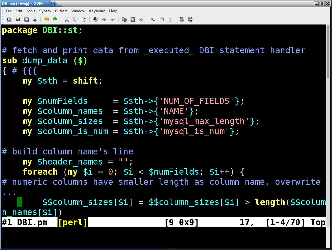Click the Make toolbar icon
Image resolution: width=332 pixels, height=250 pixels.
point(153,19)
